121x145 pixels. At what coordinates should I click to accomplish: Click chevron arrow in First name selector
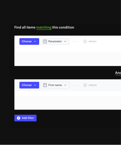(x=65, y=85)
